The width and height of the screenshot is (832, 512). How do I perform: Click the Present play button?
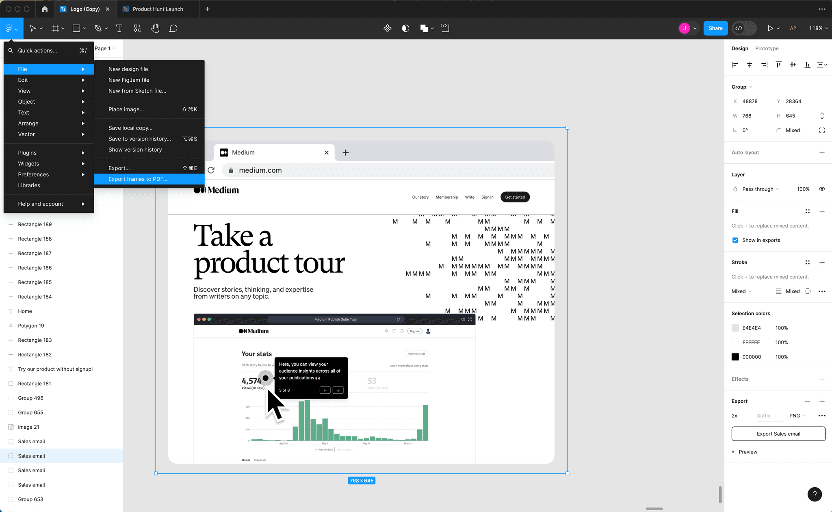[770, 28]
